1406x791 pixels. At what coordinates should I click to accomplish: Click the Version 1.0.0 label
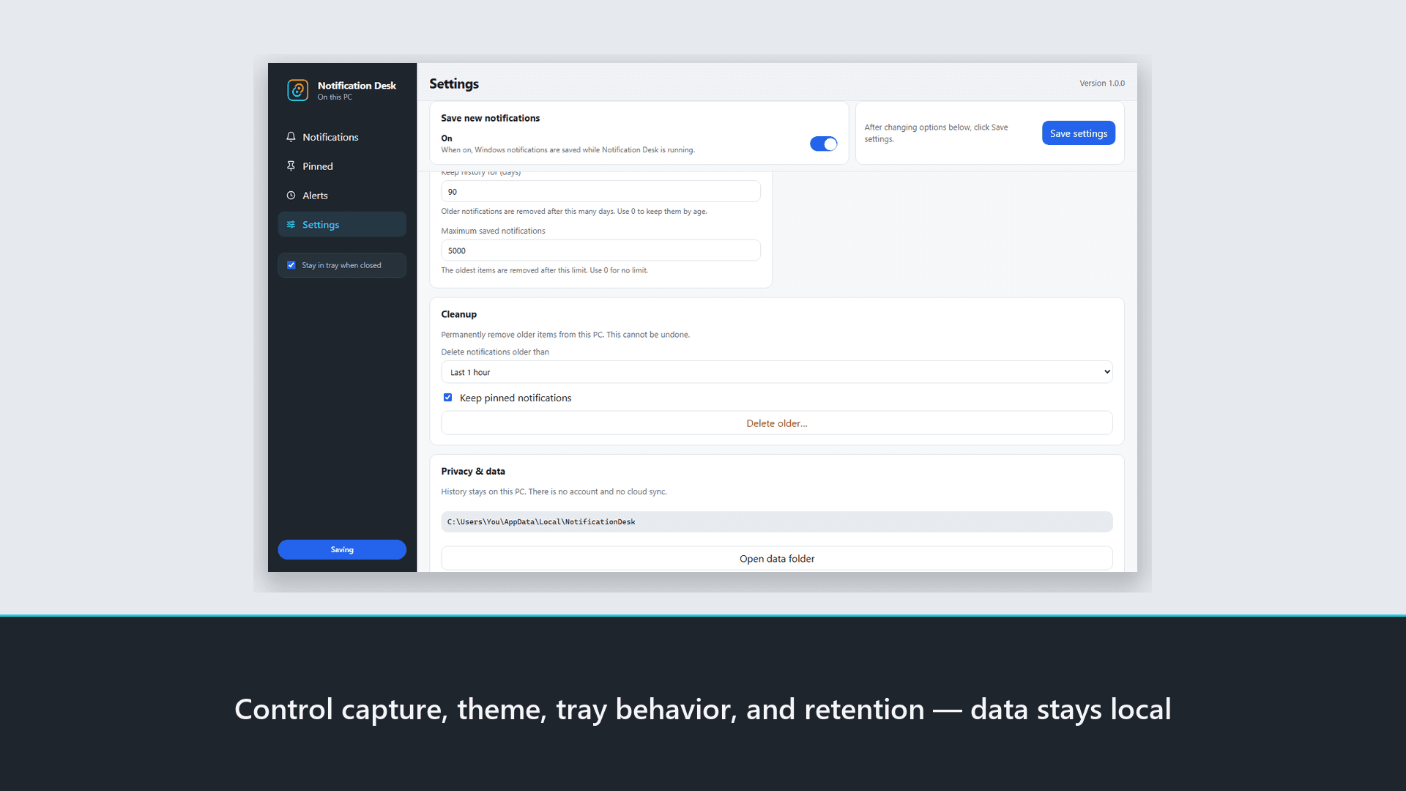pyautogui.click(x=1102, y=83)
